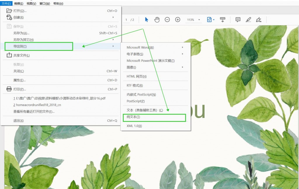Image resolution: width=299 pixels, height=189 pixels.
Task: Click the 113% zoom value field
Action: [191, 20]
